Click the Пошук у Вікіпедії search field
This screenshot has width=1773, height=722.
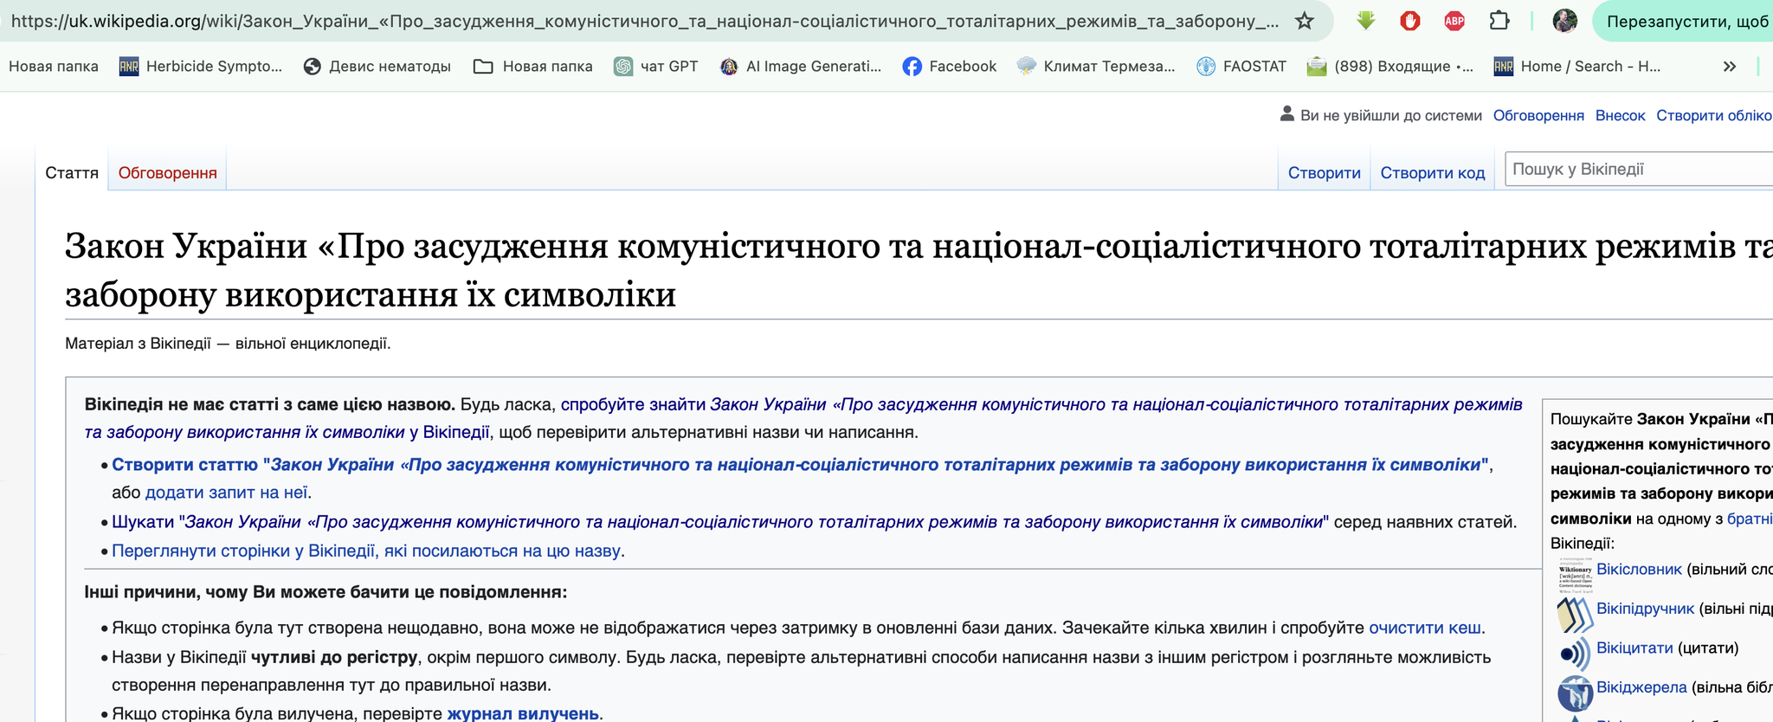(x=1636, y=170)
